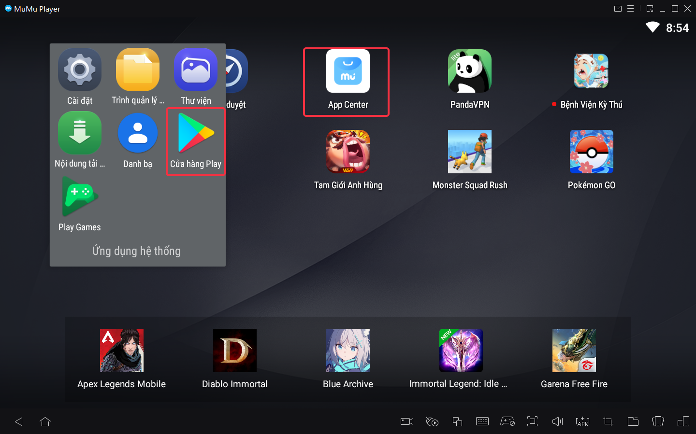The width and height of the screenshot is (696, 434).
Task: Click the volume speaker icon
Action: (557, 421)
